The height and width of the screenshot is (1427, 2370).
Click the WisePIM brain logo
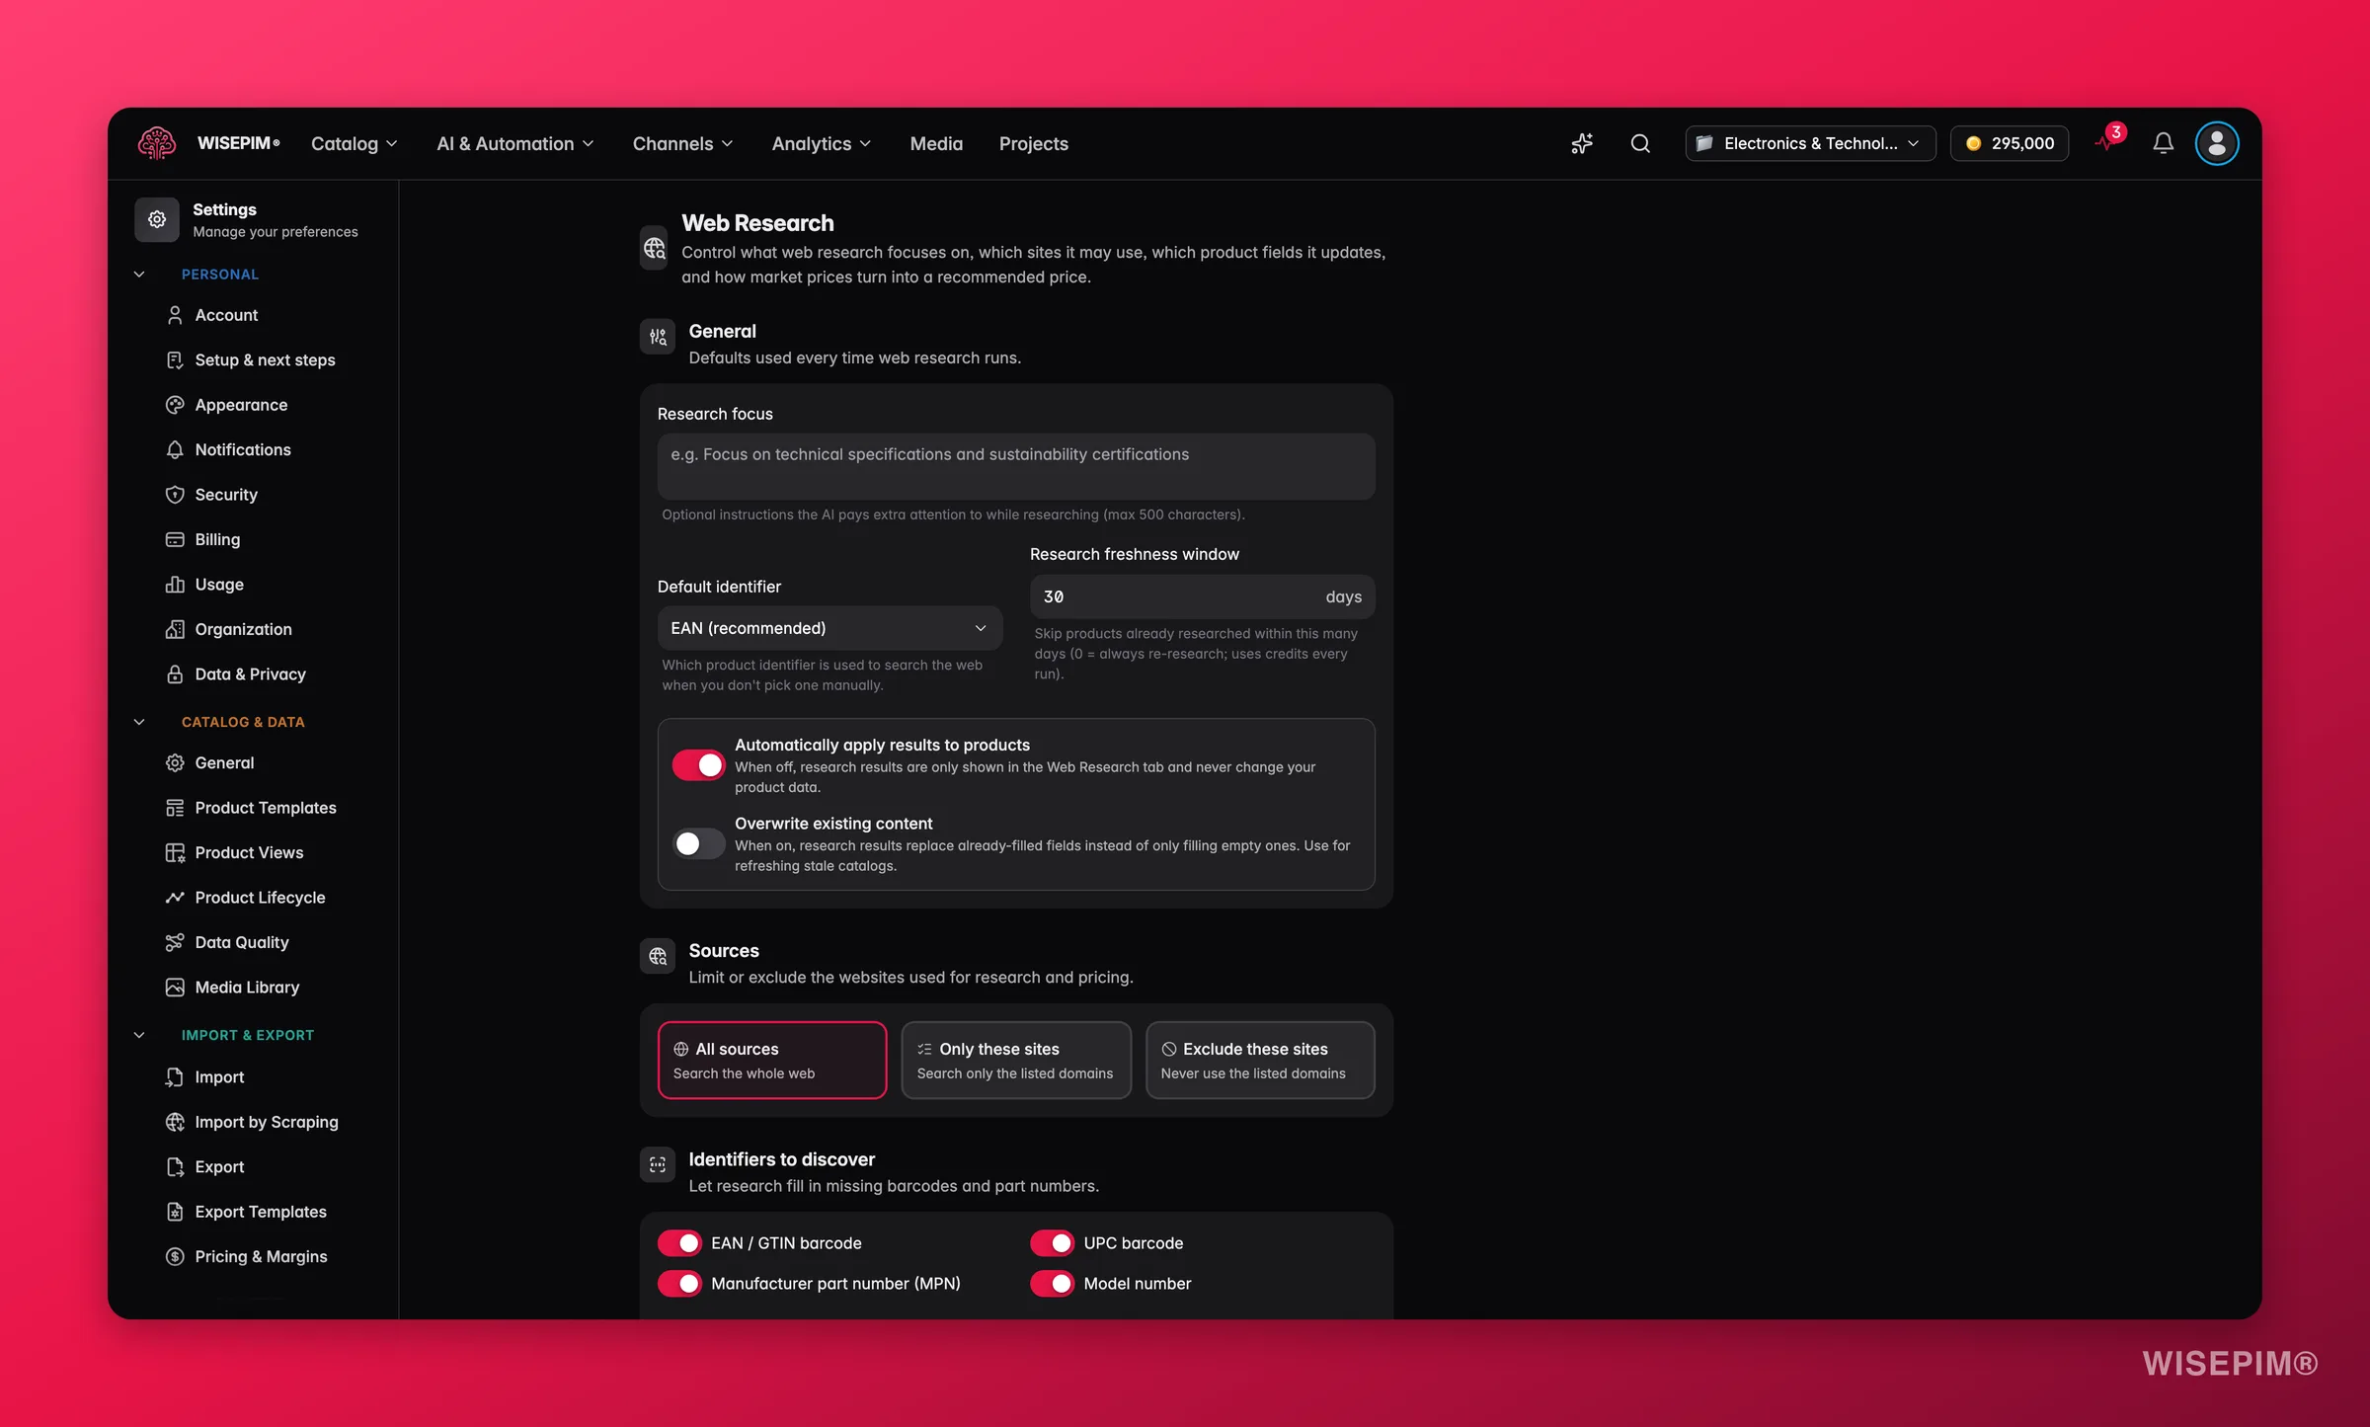pos(157,143)
